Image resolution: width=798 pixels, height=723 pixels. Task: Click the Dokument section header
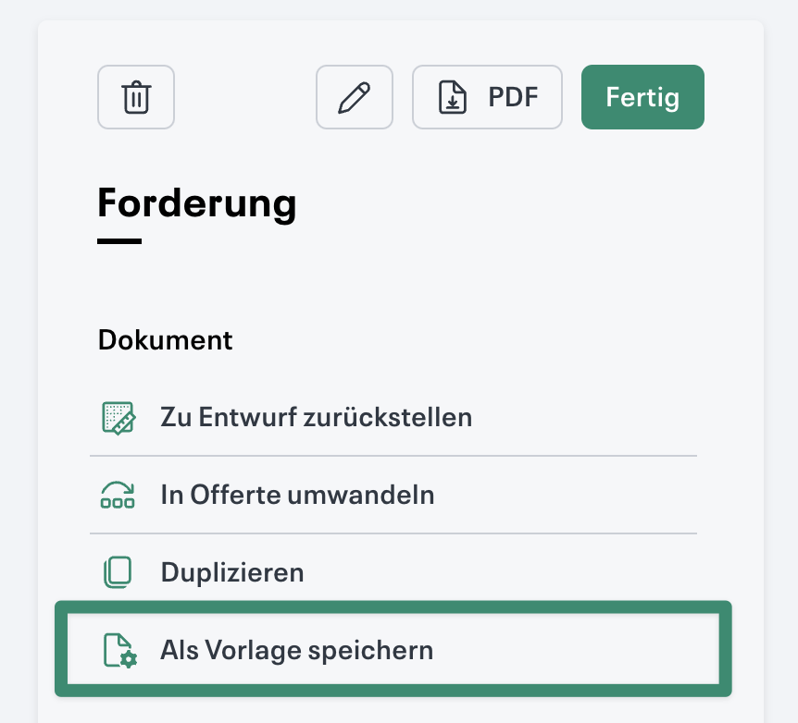[x=165, y=340]
